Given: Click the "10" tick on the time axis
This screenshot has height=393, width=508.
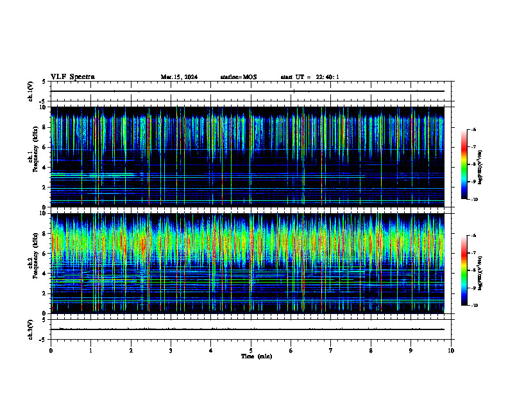Looking at the screenshot, I should click(451, 351).
